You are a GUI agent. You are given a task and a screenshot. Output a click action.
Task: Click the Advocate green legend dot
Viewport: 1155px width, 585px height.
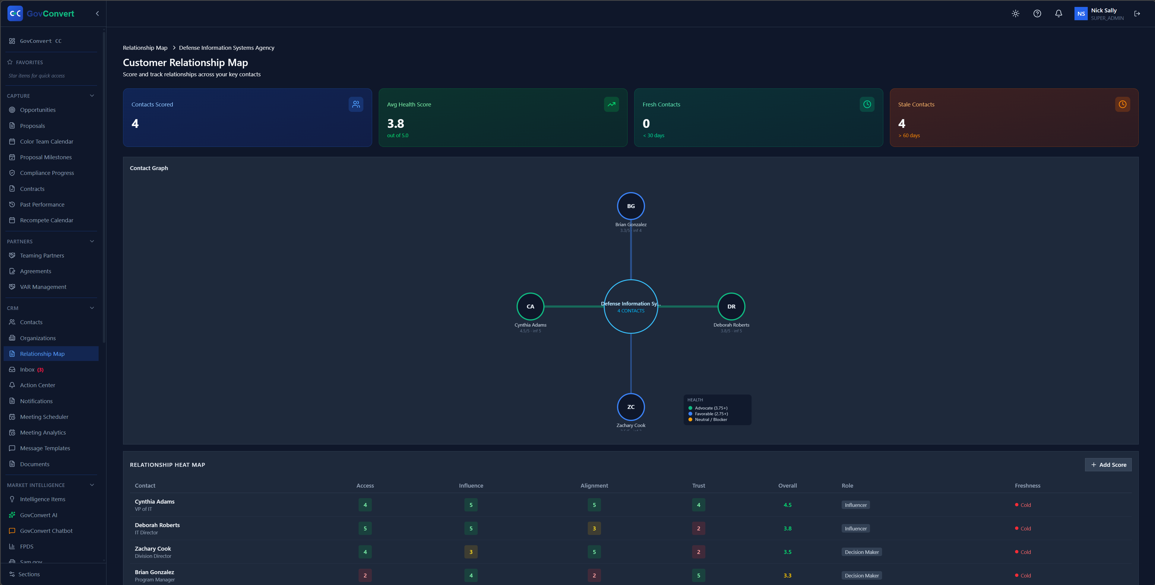coord(690,408)
